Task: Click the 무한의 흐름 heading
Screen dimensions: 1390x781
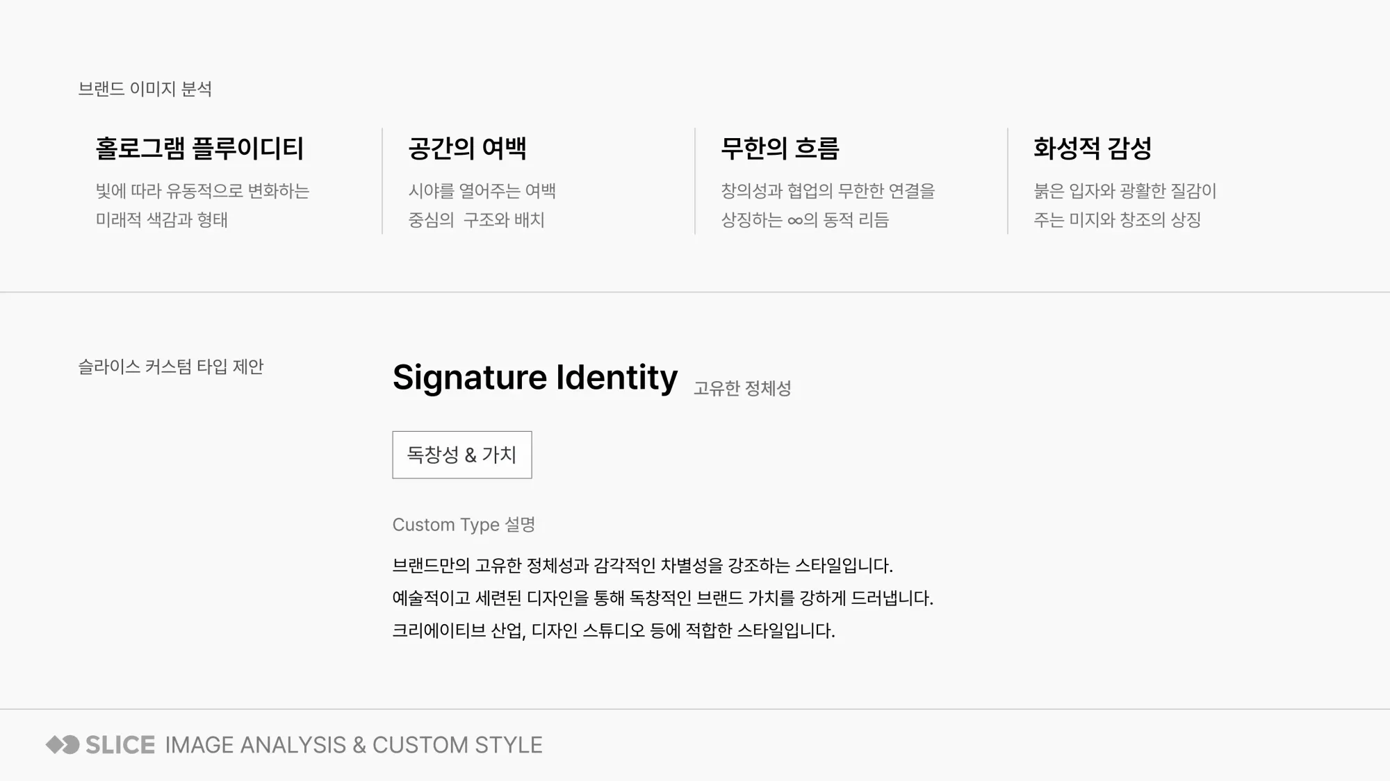Action: [x=780, y=149]
